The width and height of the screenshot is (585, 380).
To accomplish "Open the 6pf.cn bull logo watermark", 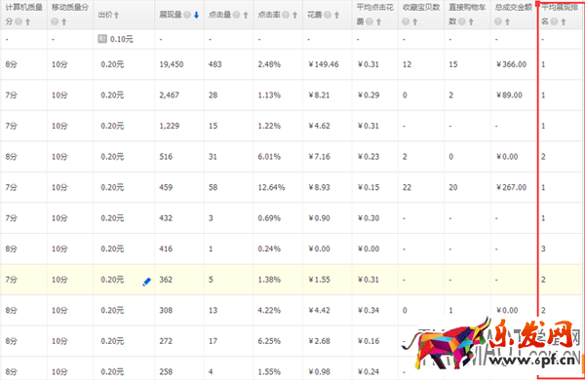I will 492,343.
